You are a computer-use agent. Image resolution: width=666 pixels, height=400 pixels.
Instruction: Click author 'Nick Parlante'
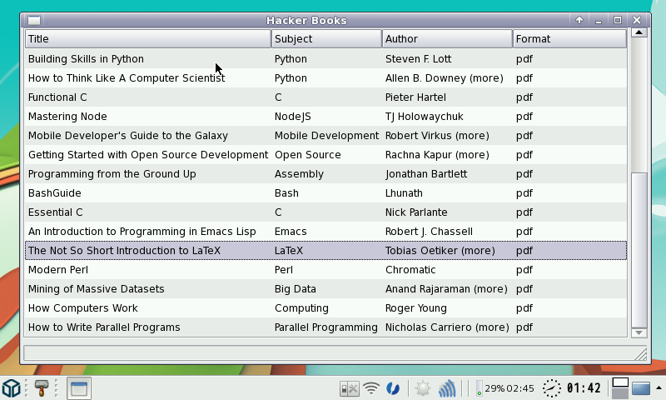[x=416, y=212]
